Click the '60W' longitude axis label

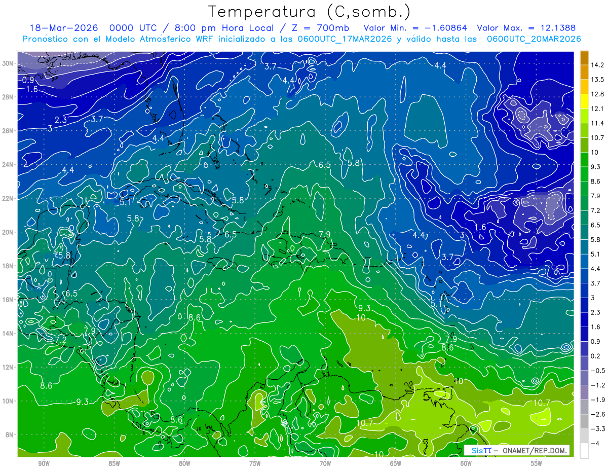click(466, 464)
